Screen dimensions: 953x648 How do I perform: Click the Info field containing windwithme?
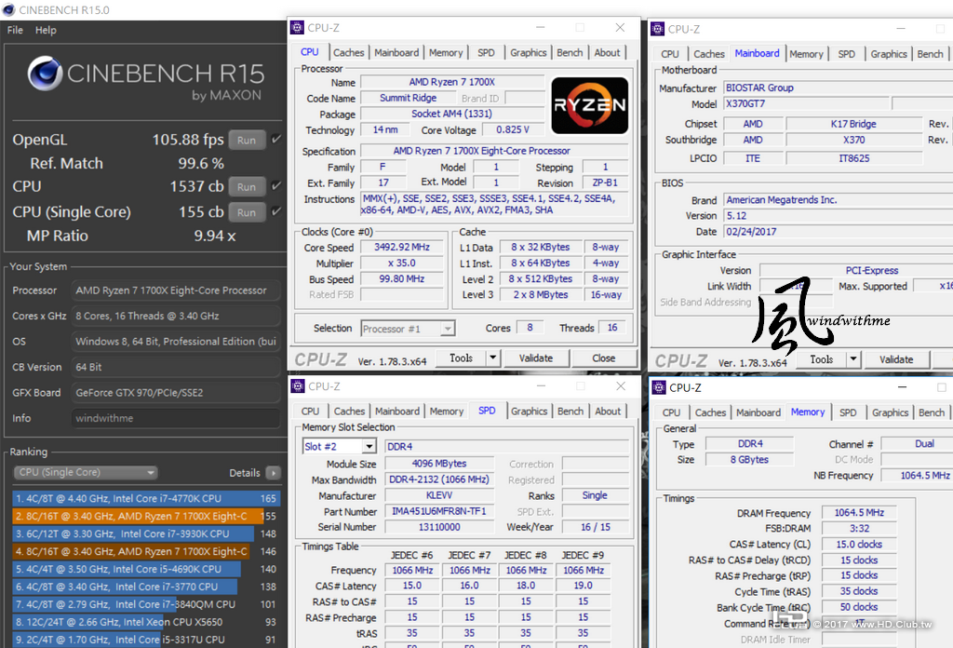(x=176, y=419)
